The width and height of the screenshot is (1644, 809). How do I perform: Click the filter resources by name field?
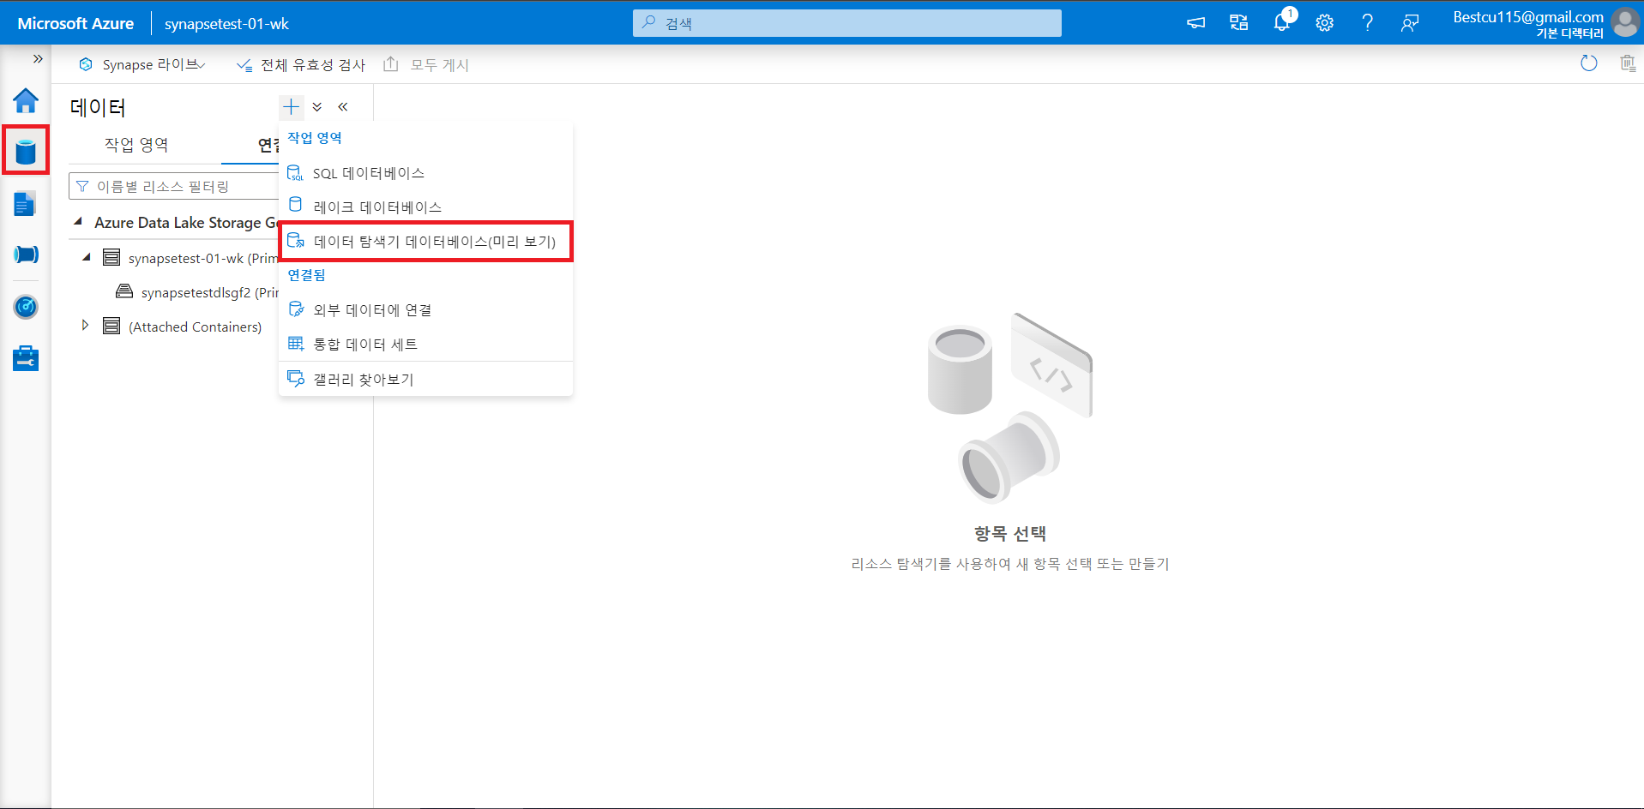coord(174,187)
